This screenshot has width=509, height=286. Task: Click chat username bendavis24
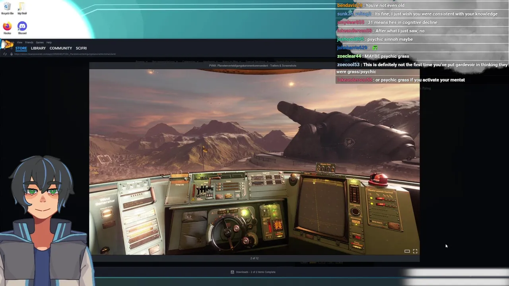click(350, 5)
